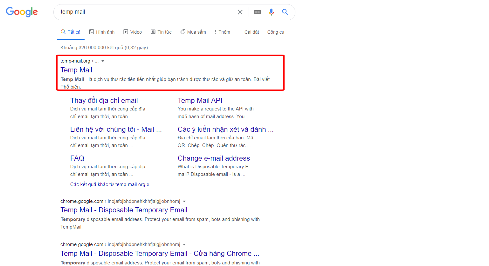This screenshot has height=266, width=489.
Task: Open the "Temp Mail - Disposable Temporary Email - Cửa hàng Chrome ..." result
Action: coord(160,254)
